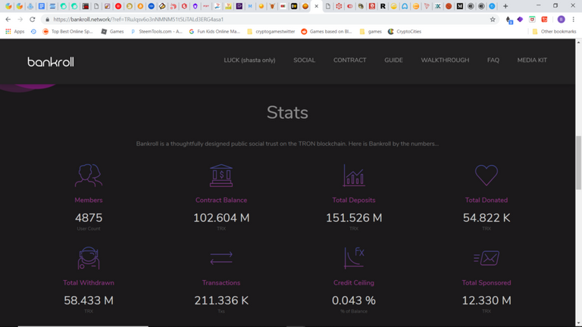The width and height of the screenshot is (582, 327).
Task: Open the Apps bookmarks shortcut
Action: (x=15, y=32)
